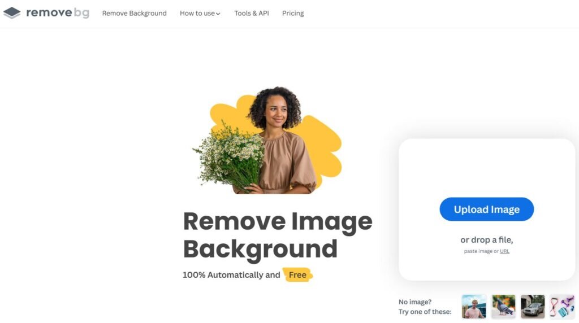The width and height of the screenshot is (579, 323).
Task: Click the "removebg" wordmark in the header
Action: tap(58, 13)
